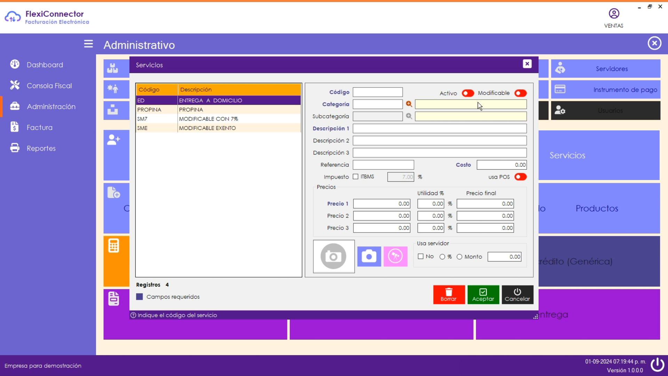Click the orange calculator tile icon
Screen dimensions: 668x376
pos(113,246)
